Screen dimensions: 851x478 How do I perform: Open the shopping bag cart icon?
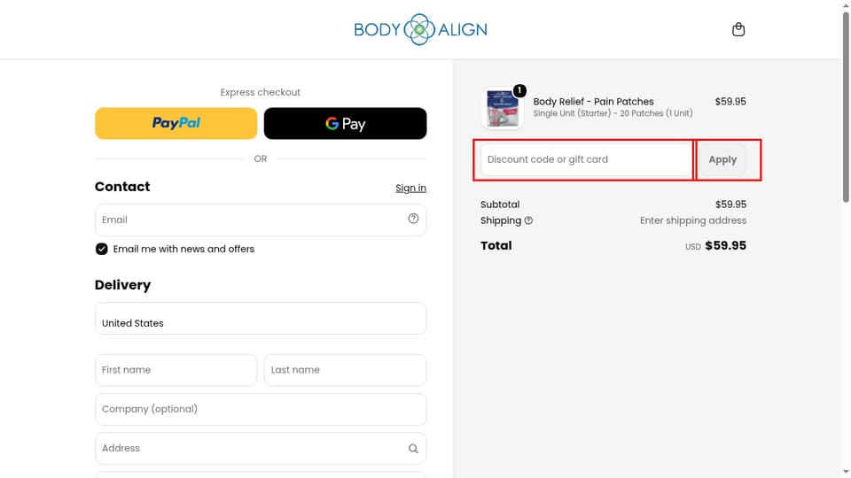pos(738,29)
